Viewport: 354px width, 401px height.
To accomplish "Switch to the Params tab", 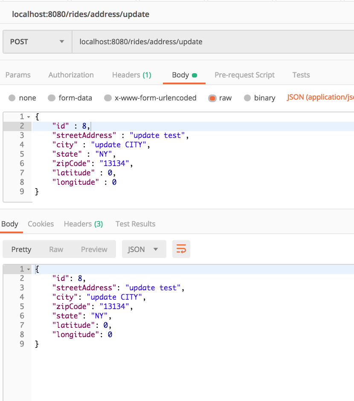I will tap(18, 75).
